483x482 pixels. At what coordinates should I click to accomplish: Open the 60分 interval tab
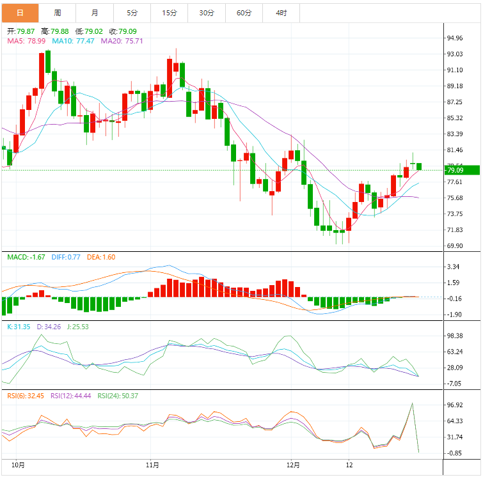(244, 13)
